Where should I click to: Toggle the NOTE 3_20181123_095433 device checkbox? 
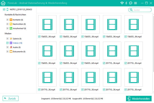[x=4, y=9]
